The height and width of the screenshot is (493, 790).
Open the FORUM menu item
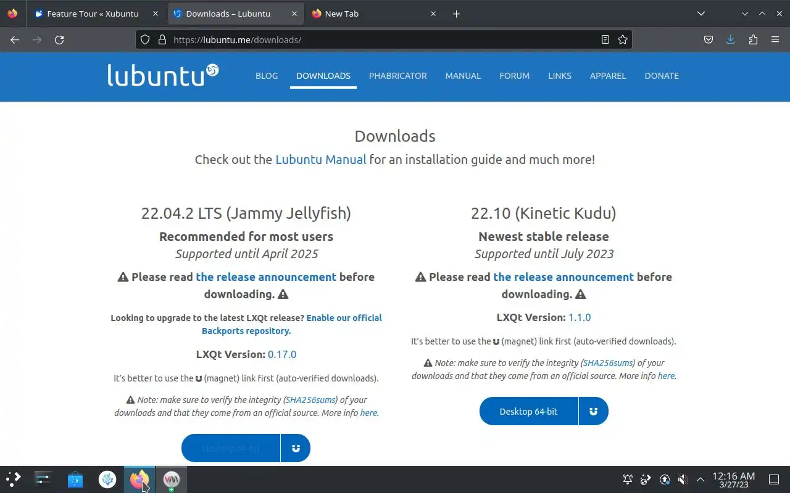tap(515, 76)
